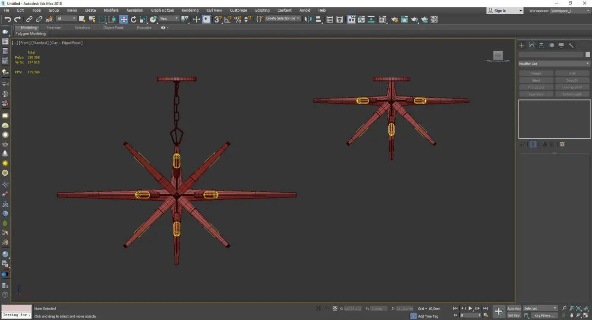592x320 pixels.
Task: Choose the Rectangular Selection Region tool
Action: 102,19
